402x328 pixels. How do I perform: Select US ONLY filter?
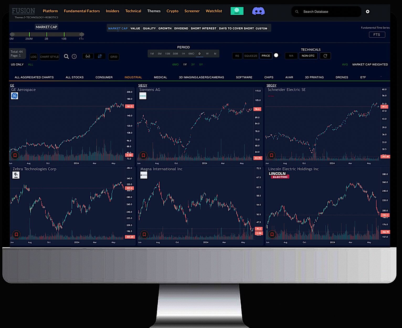click(17, 64)
